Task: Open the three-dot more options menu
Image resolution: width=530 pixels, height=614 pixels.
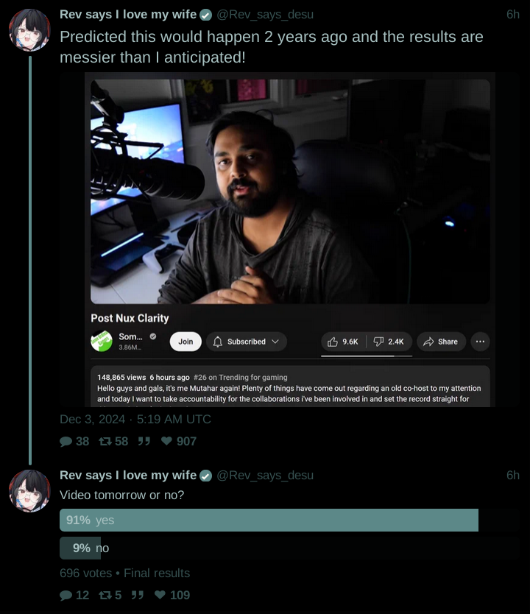Action: pyautogui.click(x=480, y=342)
